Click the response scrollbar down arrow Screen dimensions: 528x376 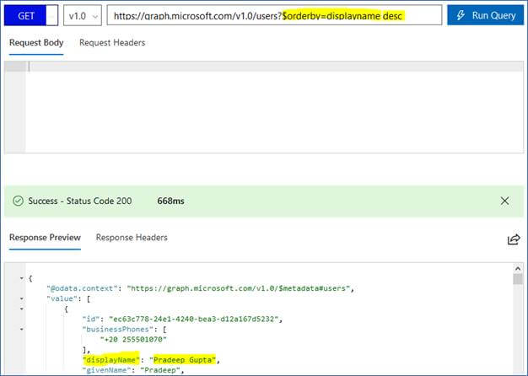(517, 370)
